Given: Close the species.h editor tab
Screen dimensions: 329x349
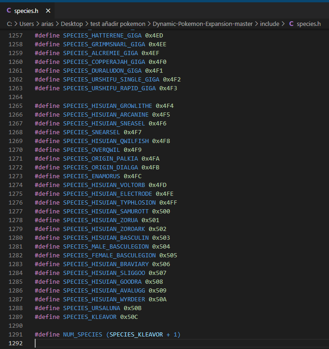Looking at the screenshot, I should pos(48,10).
